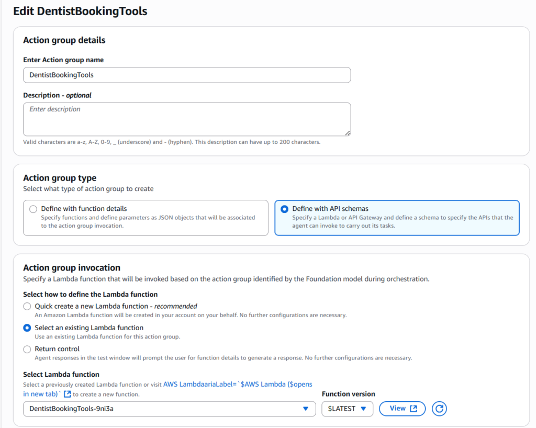Select the 'Return control' radio option
Screen dimensions: 536x428
(27, 349)
